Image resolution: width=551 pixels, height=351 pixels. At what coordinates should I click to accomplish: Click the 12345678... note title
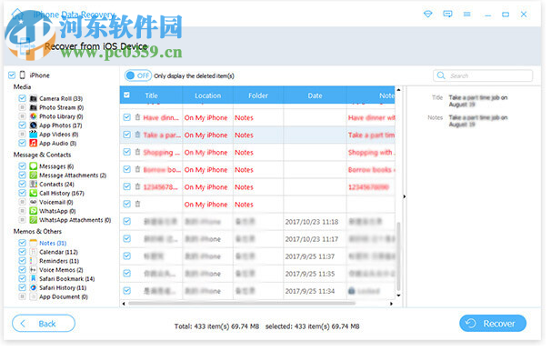pos(162,188)
